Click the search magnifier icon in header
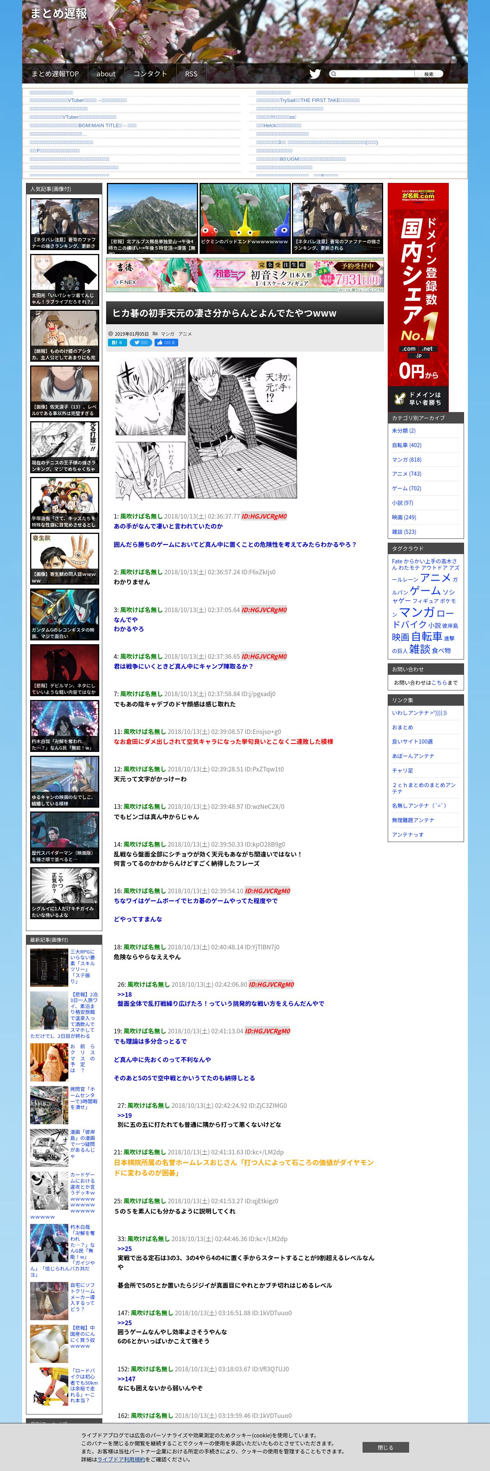 (x=334, y=74)
